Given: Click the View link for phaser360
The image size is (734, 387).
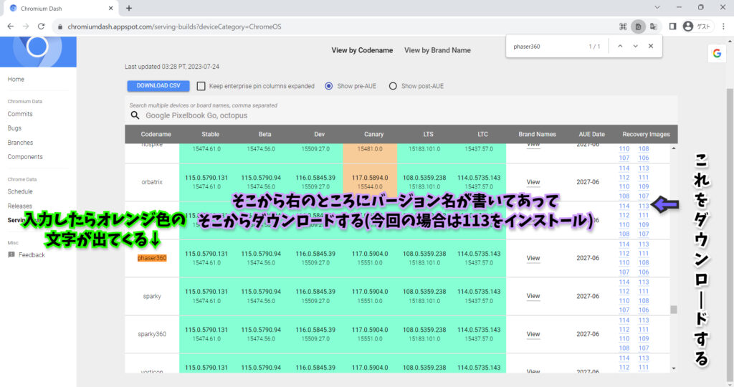Looking at the screenshot, I should click(533, 258).
